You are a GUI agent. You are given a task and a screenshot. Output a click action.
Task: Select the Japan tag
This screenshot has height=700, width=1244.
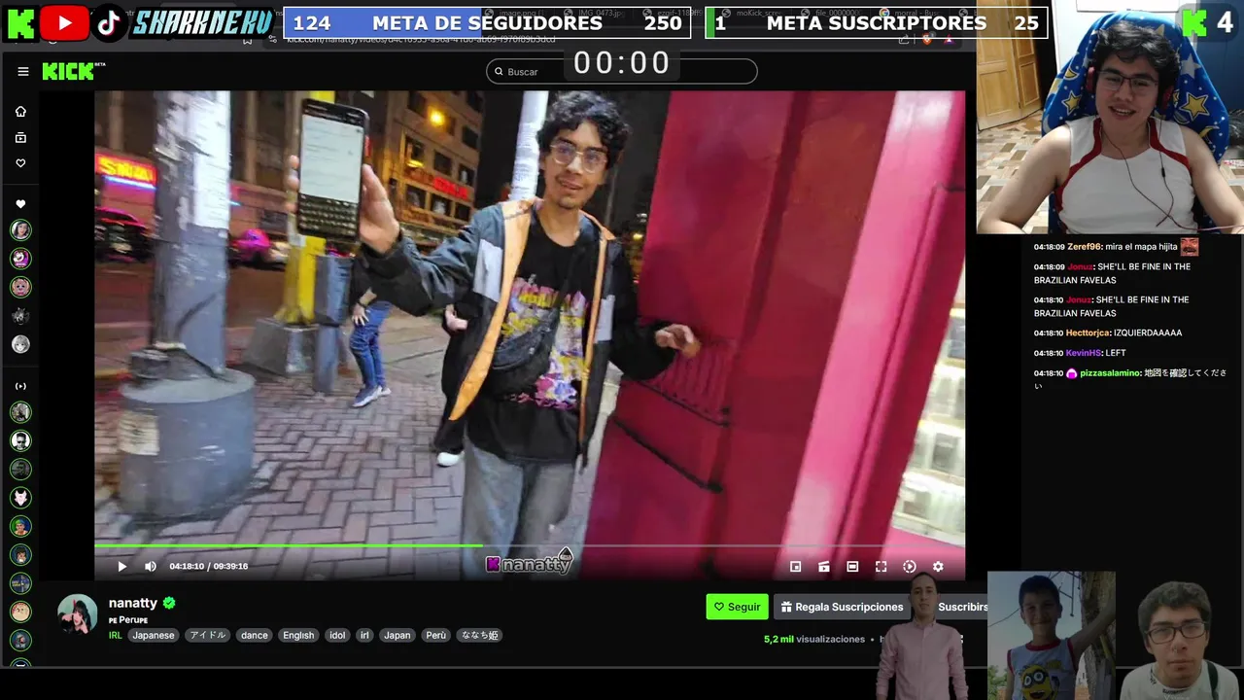pyautogui.click(x=397, y=635)
